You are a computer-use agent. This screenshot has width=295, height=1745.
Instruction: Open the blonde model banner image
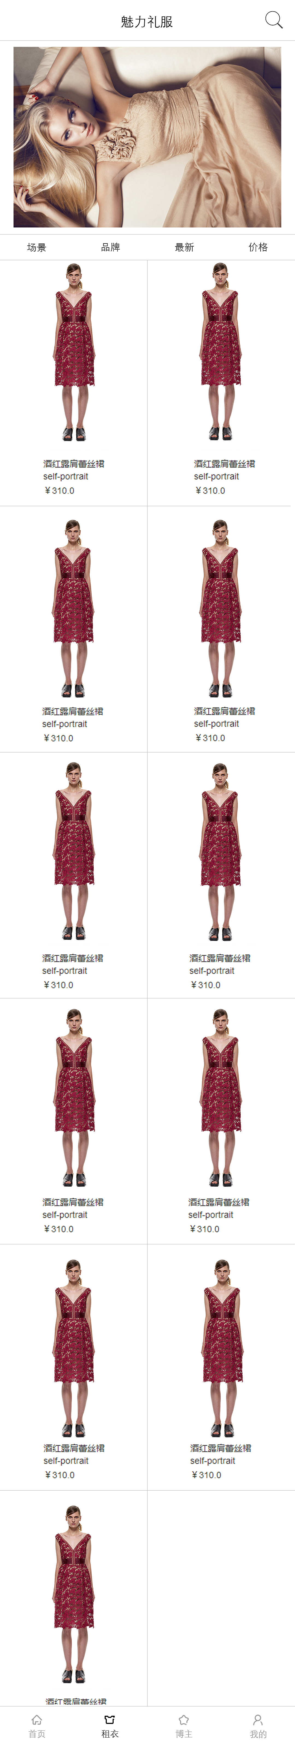(147, 137)
